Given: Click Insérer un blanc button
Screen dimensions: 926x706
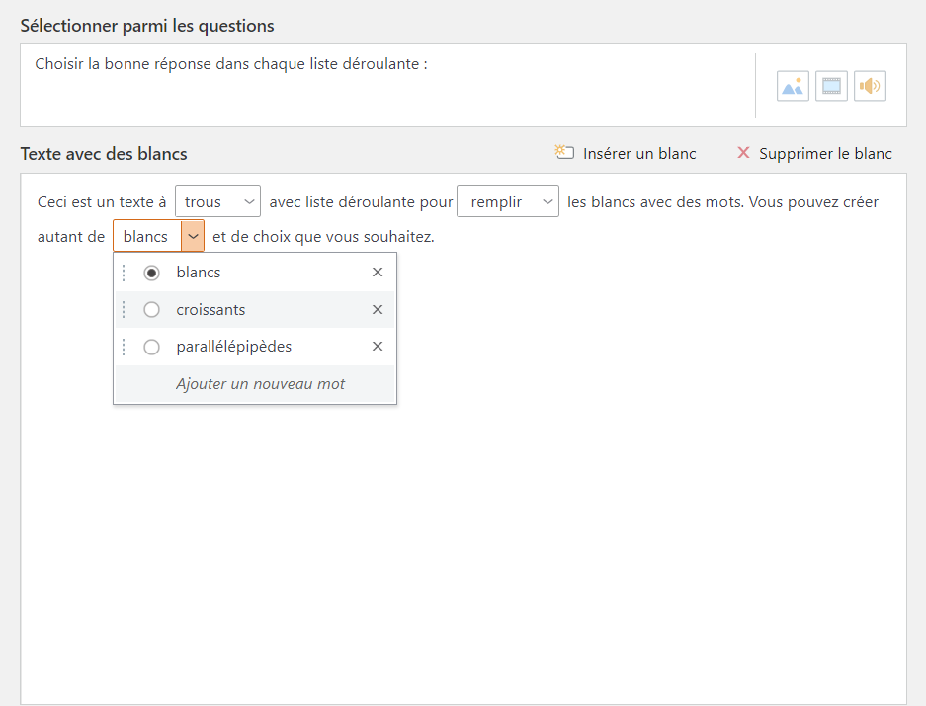Looking at the screenshot, I should (626, 153).
